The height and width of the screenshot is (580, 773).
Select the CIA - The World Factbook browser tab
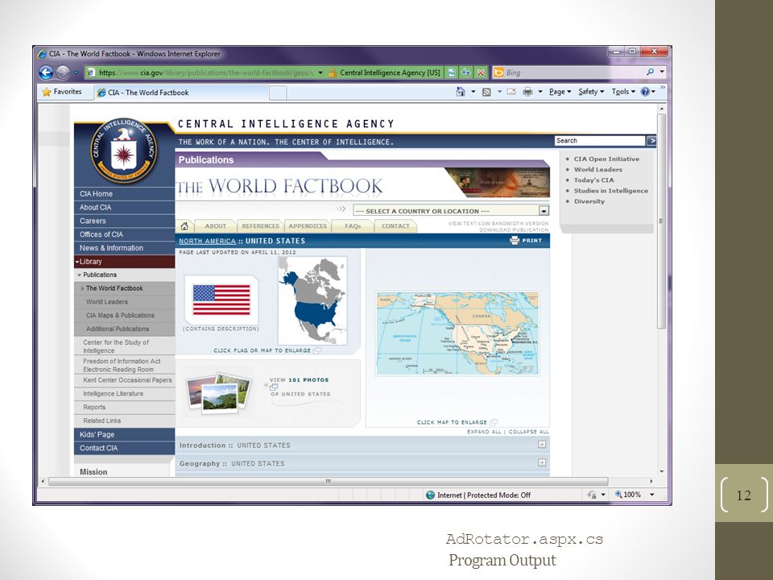coord(181,93)
